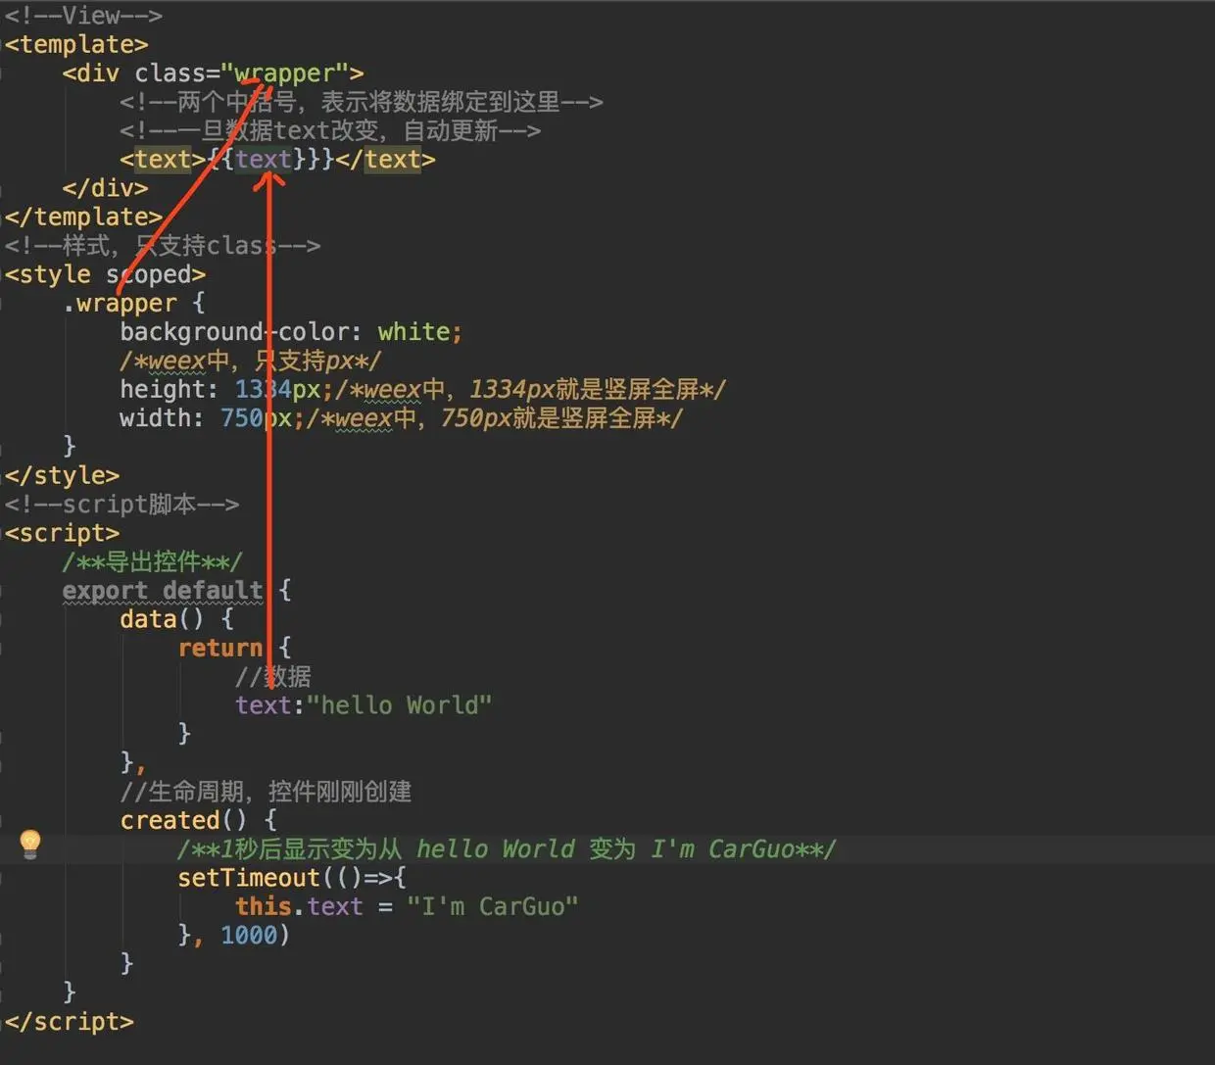Click the "//数据" comment
The image size is (1215, 1065).
click(x=273, y=676)
